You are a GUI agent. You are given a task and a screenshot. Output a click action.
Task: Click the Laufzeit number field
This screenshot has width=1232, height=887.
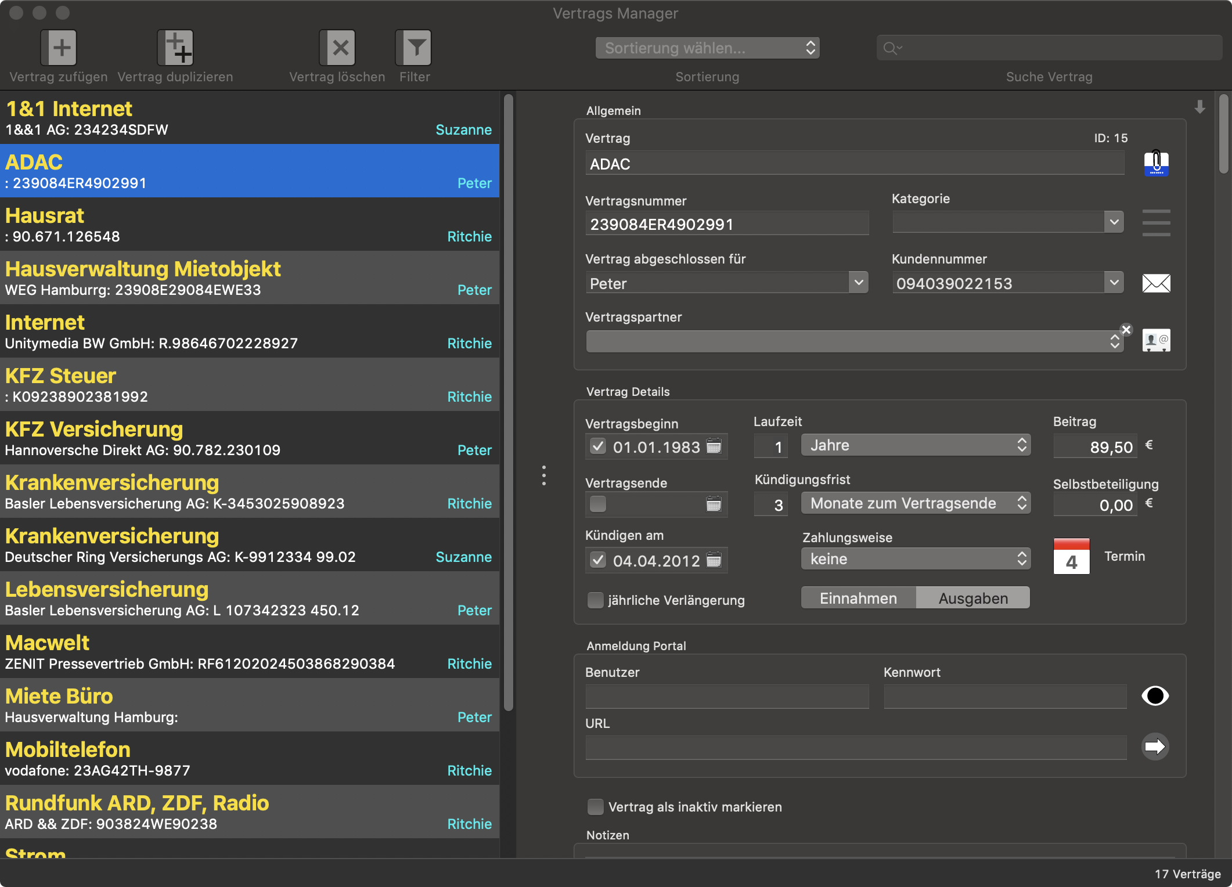point(771,446)
